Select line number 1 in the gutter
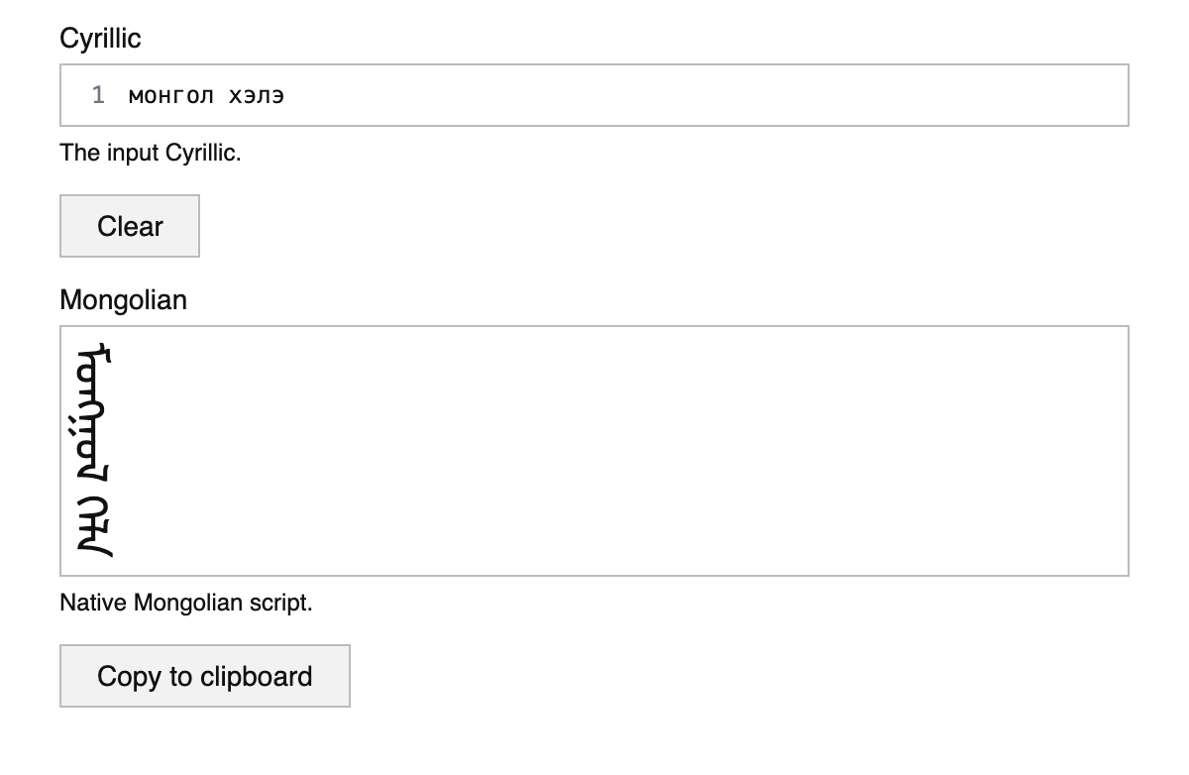 [98, 95]
